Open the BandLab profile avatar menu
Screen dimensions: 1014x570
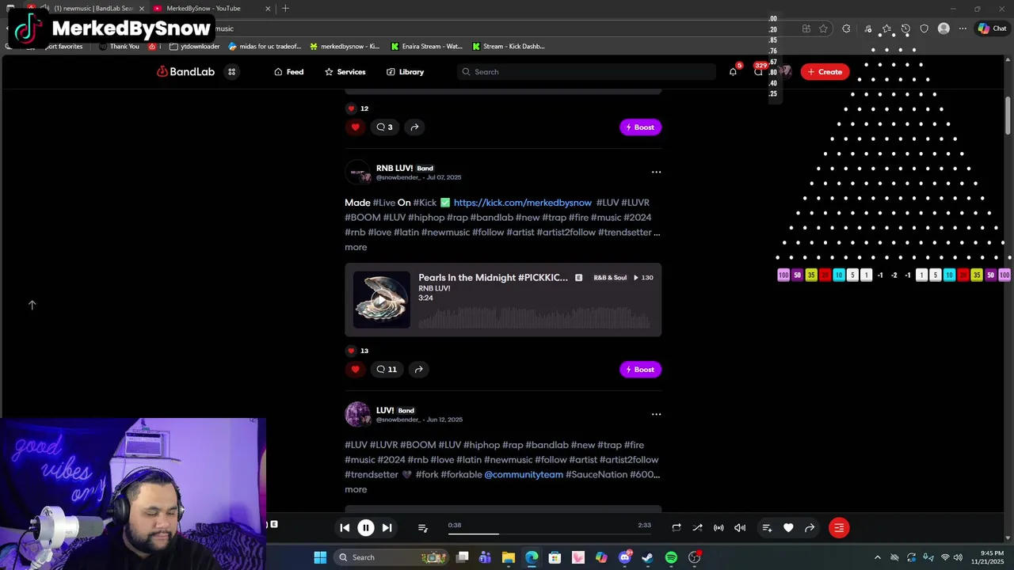coord(784,72)
